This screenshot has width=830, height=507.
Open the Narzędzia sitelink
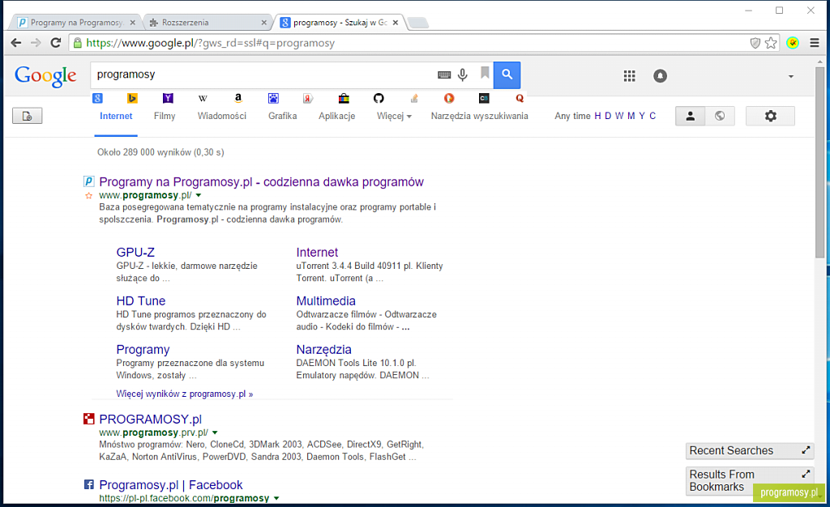[x=324, y=349]
